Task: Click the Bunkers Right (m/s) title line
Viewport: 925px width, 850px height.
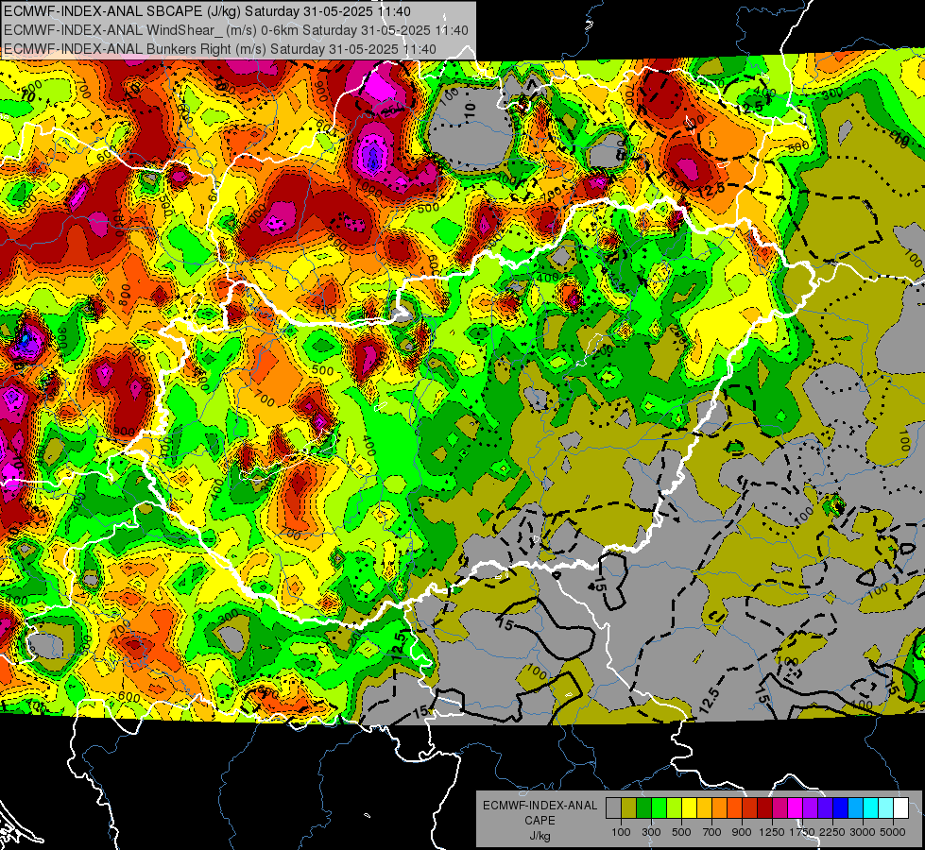Action: click(220, 49)
